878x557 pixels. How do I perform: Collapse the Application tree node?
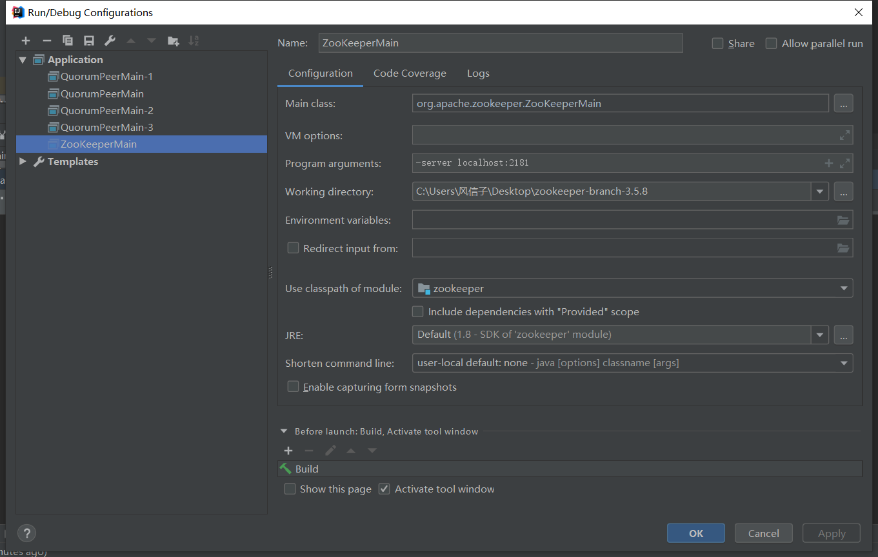pyautogui.click(x=23, y=59)
